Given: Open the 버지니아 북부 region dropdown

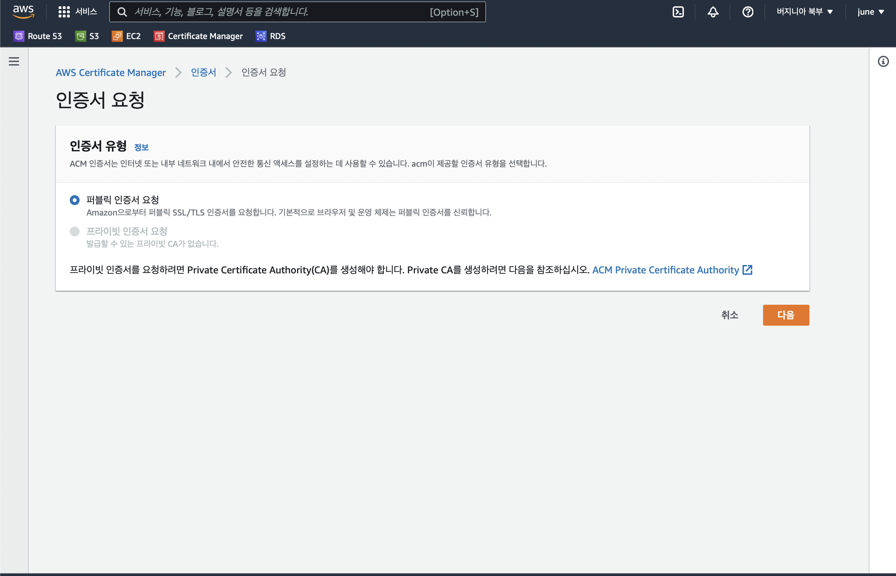Looking at the screenshot, I should pyautogui.click(x=805, y=12).
